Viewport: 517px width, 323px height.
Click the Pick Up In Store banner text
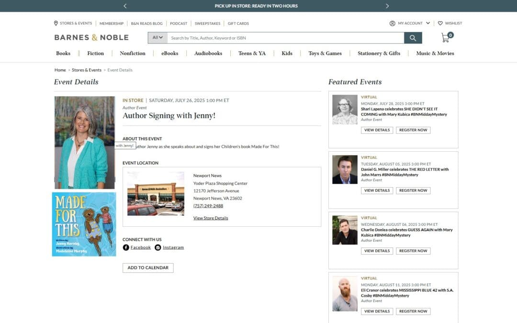[256, 6]
